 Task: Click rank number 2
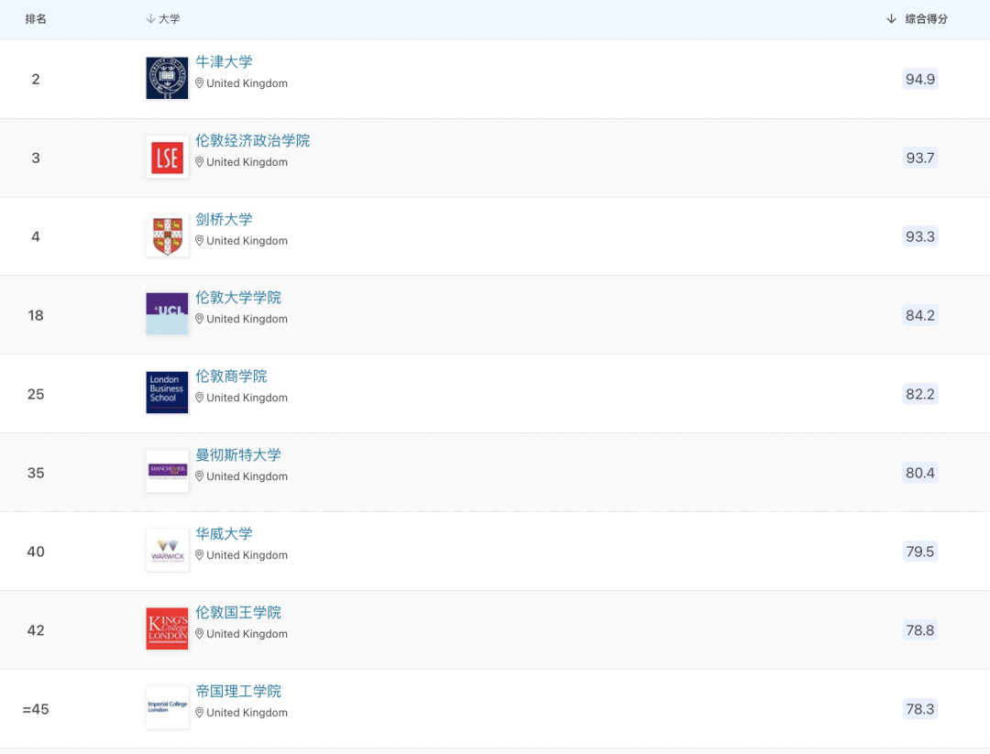[36, 79]
